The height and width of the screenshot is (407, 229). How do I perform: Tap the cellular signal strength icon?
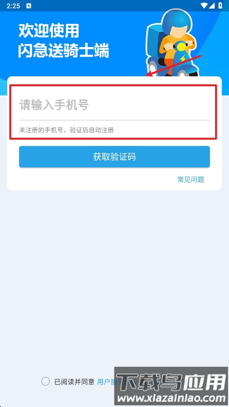tap(212, 6)
